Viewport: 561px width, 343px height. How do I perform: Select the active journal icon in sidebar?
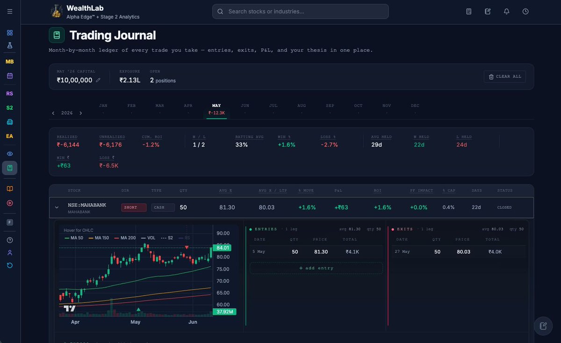point(10,168)
